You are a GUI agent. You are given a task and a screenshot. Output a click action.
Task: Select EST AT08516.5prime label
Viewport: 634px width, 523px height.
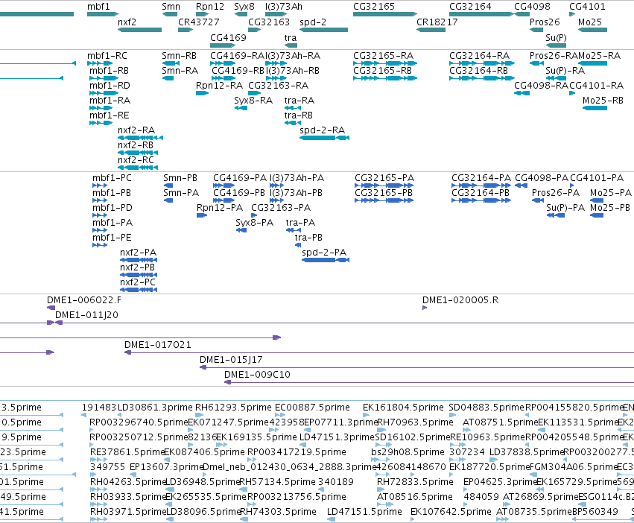[414, 497]
